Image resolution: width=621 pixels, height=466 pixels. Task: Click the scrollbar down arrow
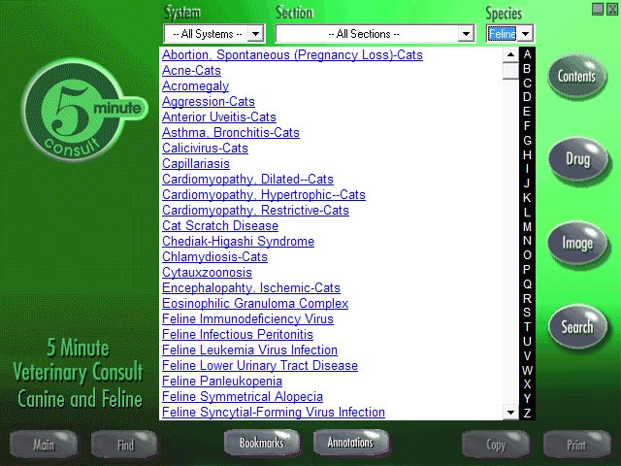tap(510, 412)
